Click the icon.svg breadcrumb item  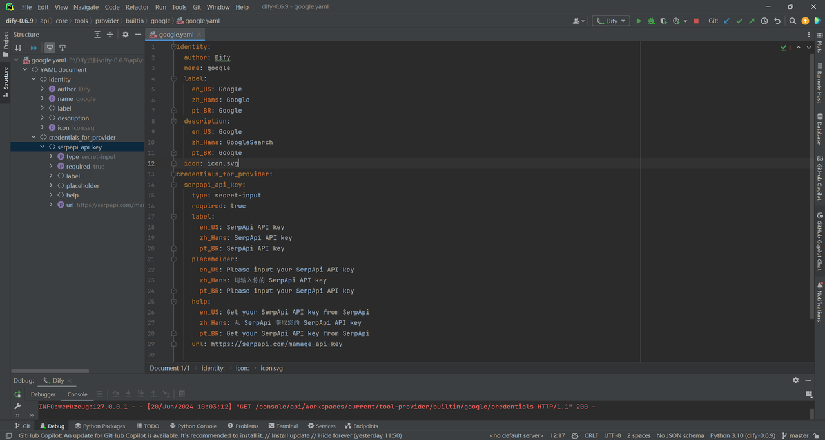(271, 368)
